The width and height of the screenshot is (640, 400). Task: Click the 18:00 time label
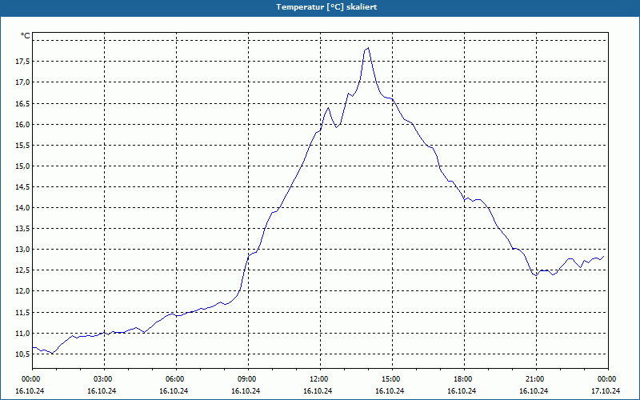pos(464,379)
